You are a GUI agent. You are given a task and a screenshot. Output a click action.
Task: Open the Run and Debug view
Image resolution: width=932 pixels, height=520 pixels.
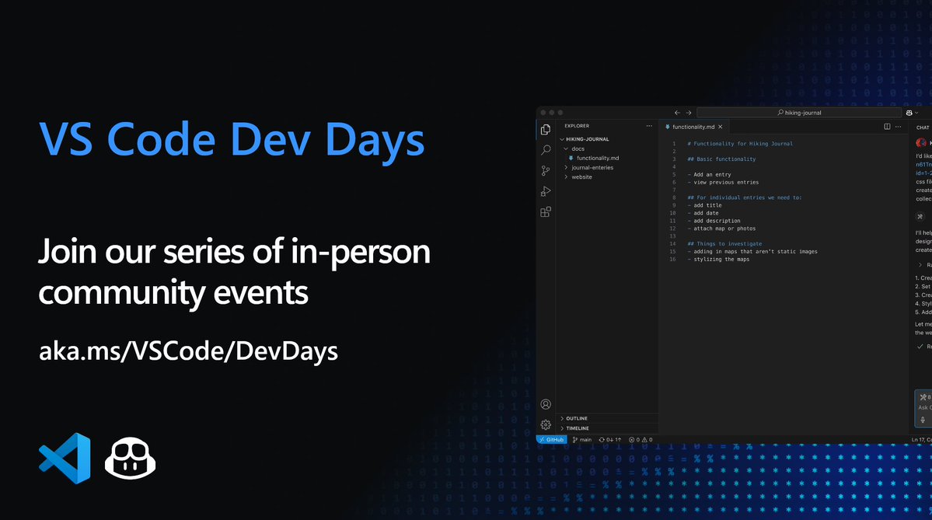click(546, 191)
